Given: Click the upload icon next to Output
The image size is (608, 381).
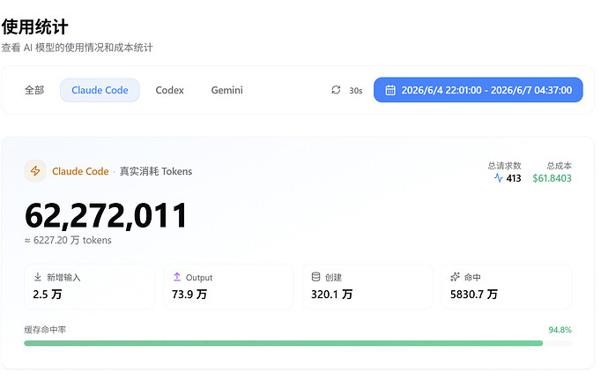Looking at the screenshot, I should (x=177, y=277).
